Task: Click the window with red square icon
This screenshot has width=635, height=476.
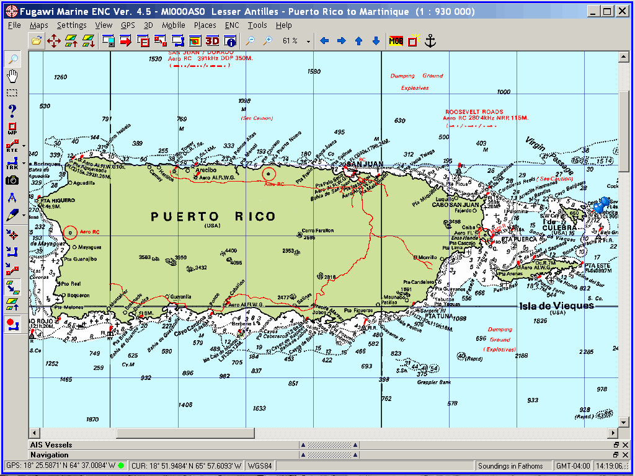Action: pos(143,40)
